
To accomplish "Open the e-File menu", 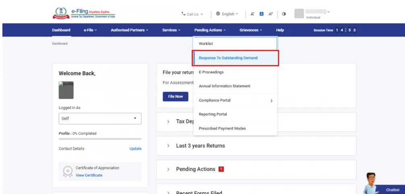I will (90, 30).
